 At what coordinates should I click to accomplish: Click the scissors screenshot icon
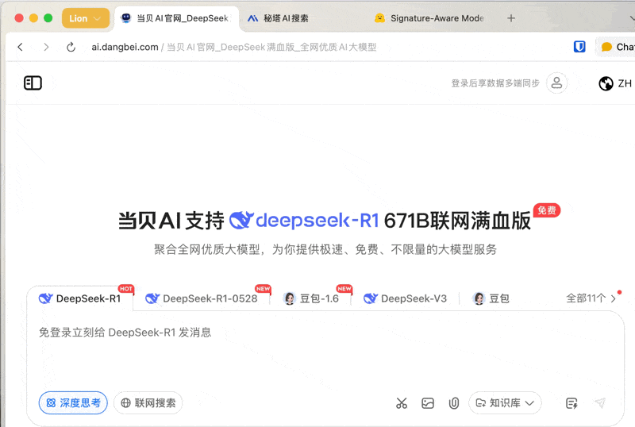(x=402, y=403)
